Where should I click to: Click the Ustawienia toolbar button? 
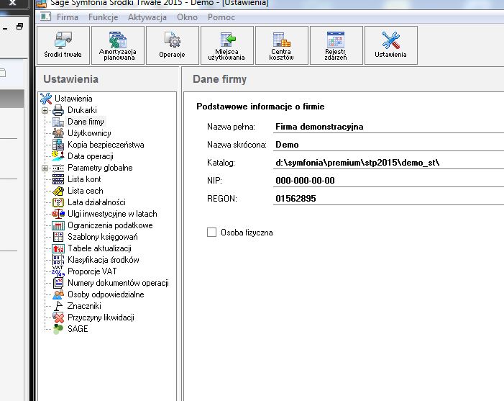pyautogui.click(x=391, y=45)
